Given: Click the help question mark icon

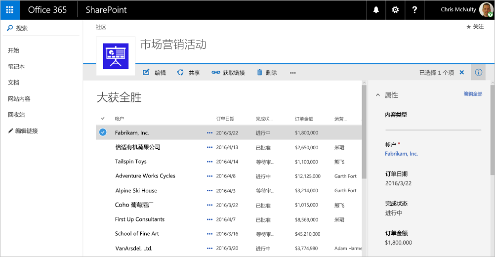Looking at the screenshot, I should [414, 10].
